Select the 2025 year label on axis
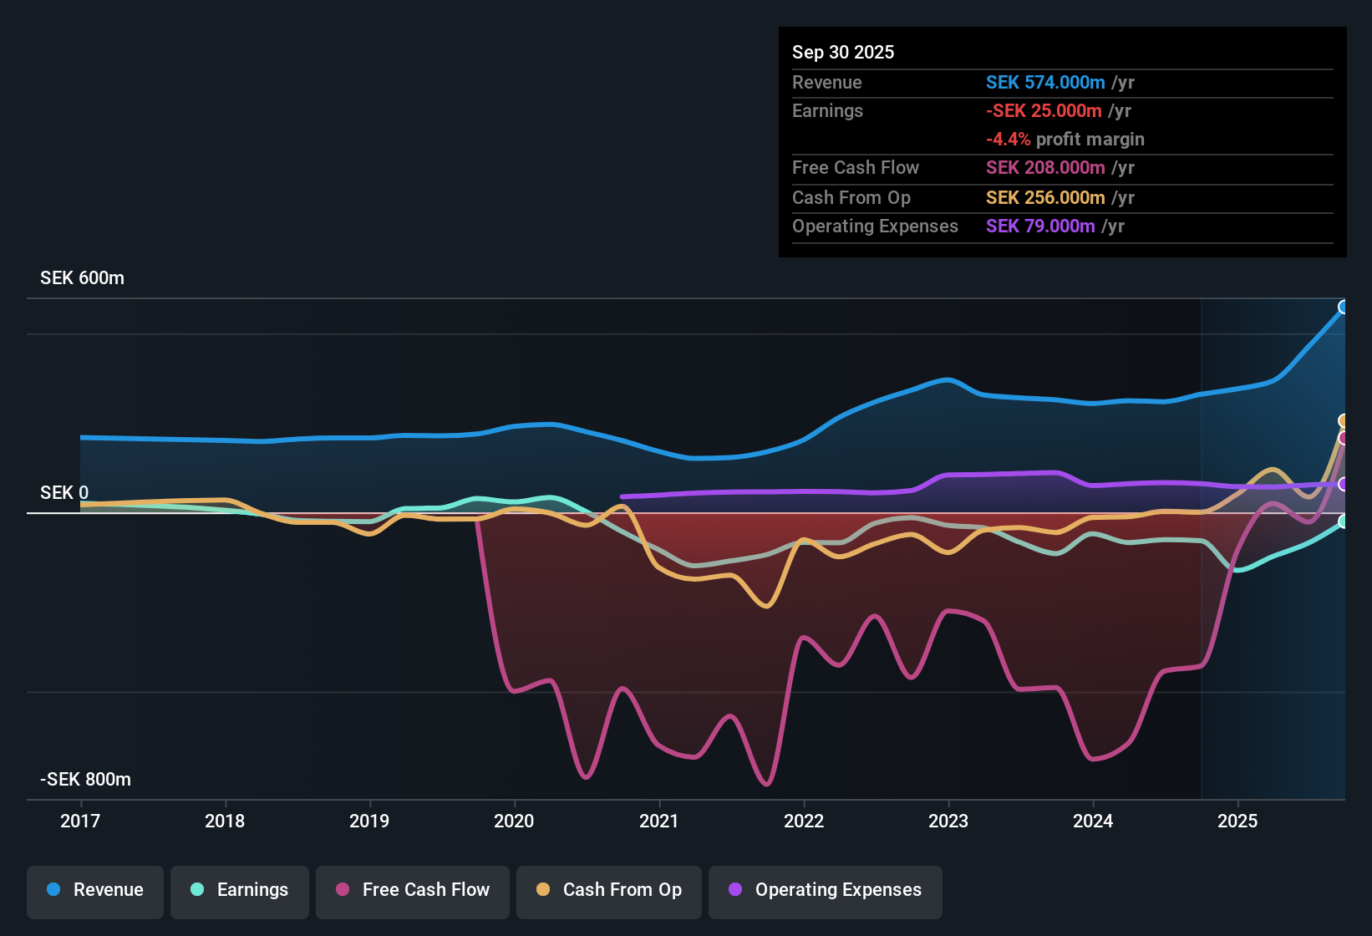This screenshot has height=936, width=1372. pos(1239,822)
